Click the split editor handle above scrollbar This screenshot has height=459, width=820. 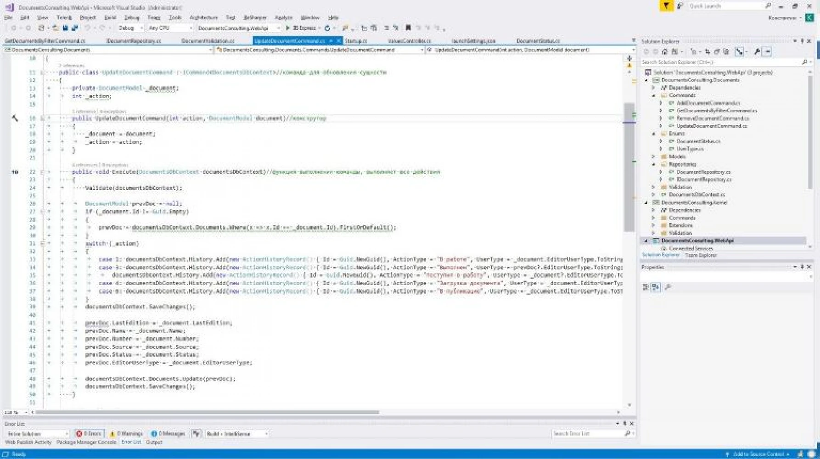pyautogui.click(x=629, y=58)
